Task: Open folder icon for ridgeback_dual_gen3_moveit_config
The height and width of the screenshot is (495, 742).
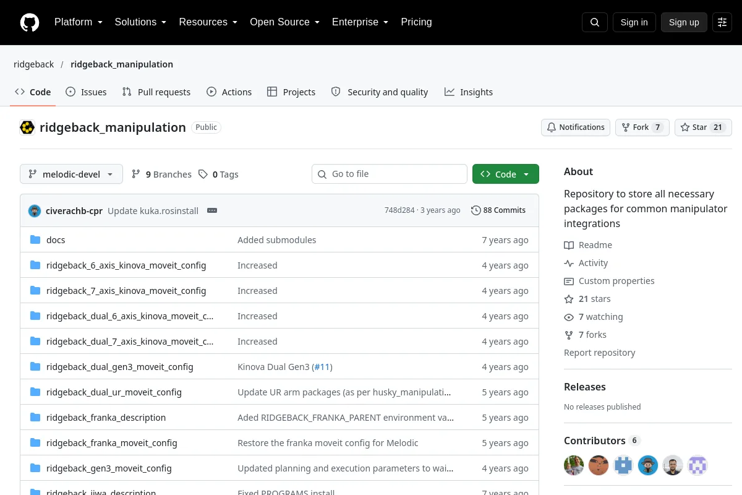Action: click(x=35, y=366)
